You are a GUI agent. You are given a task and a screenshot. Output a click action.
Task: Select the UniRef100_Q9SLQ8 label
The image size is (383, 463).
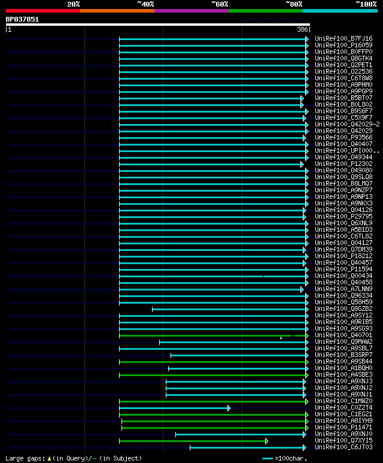344,177
